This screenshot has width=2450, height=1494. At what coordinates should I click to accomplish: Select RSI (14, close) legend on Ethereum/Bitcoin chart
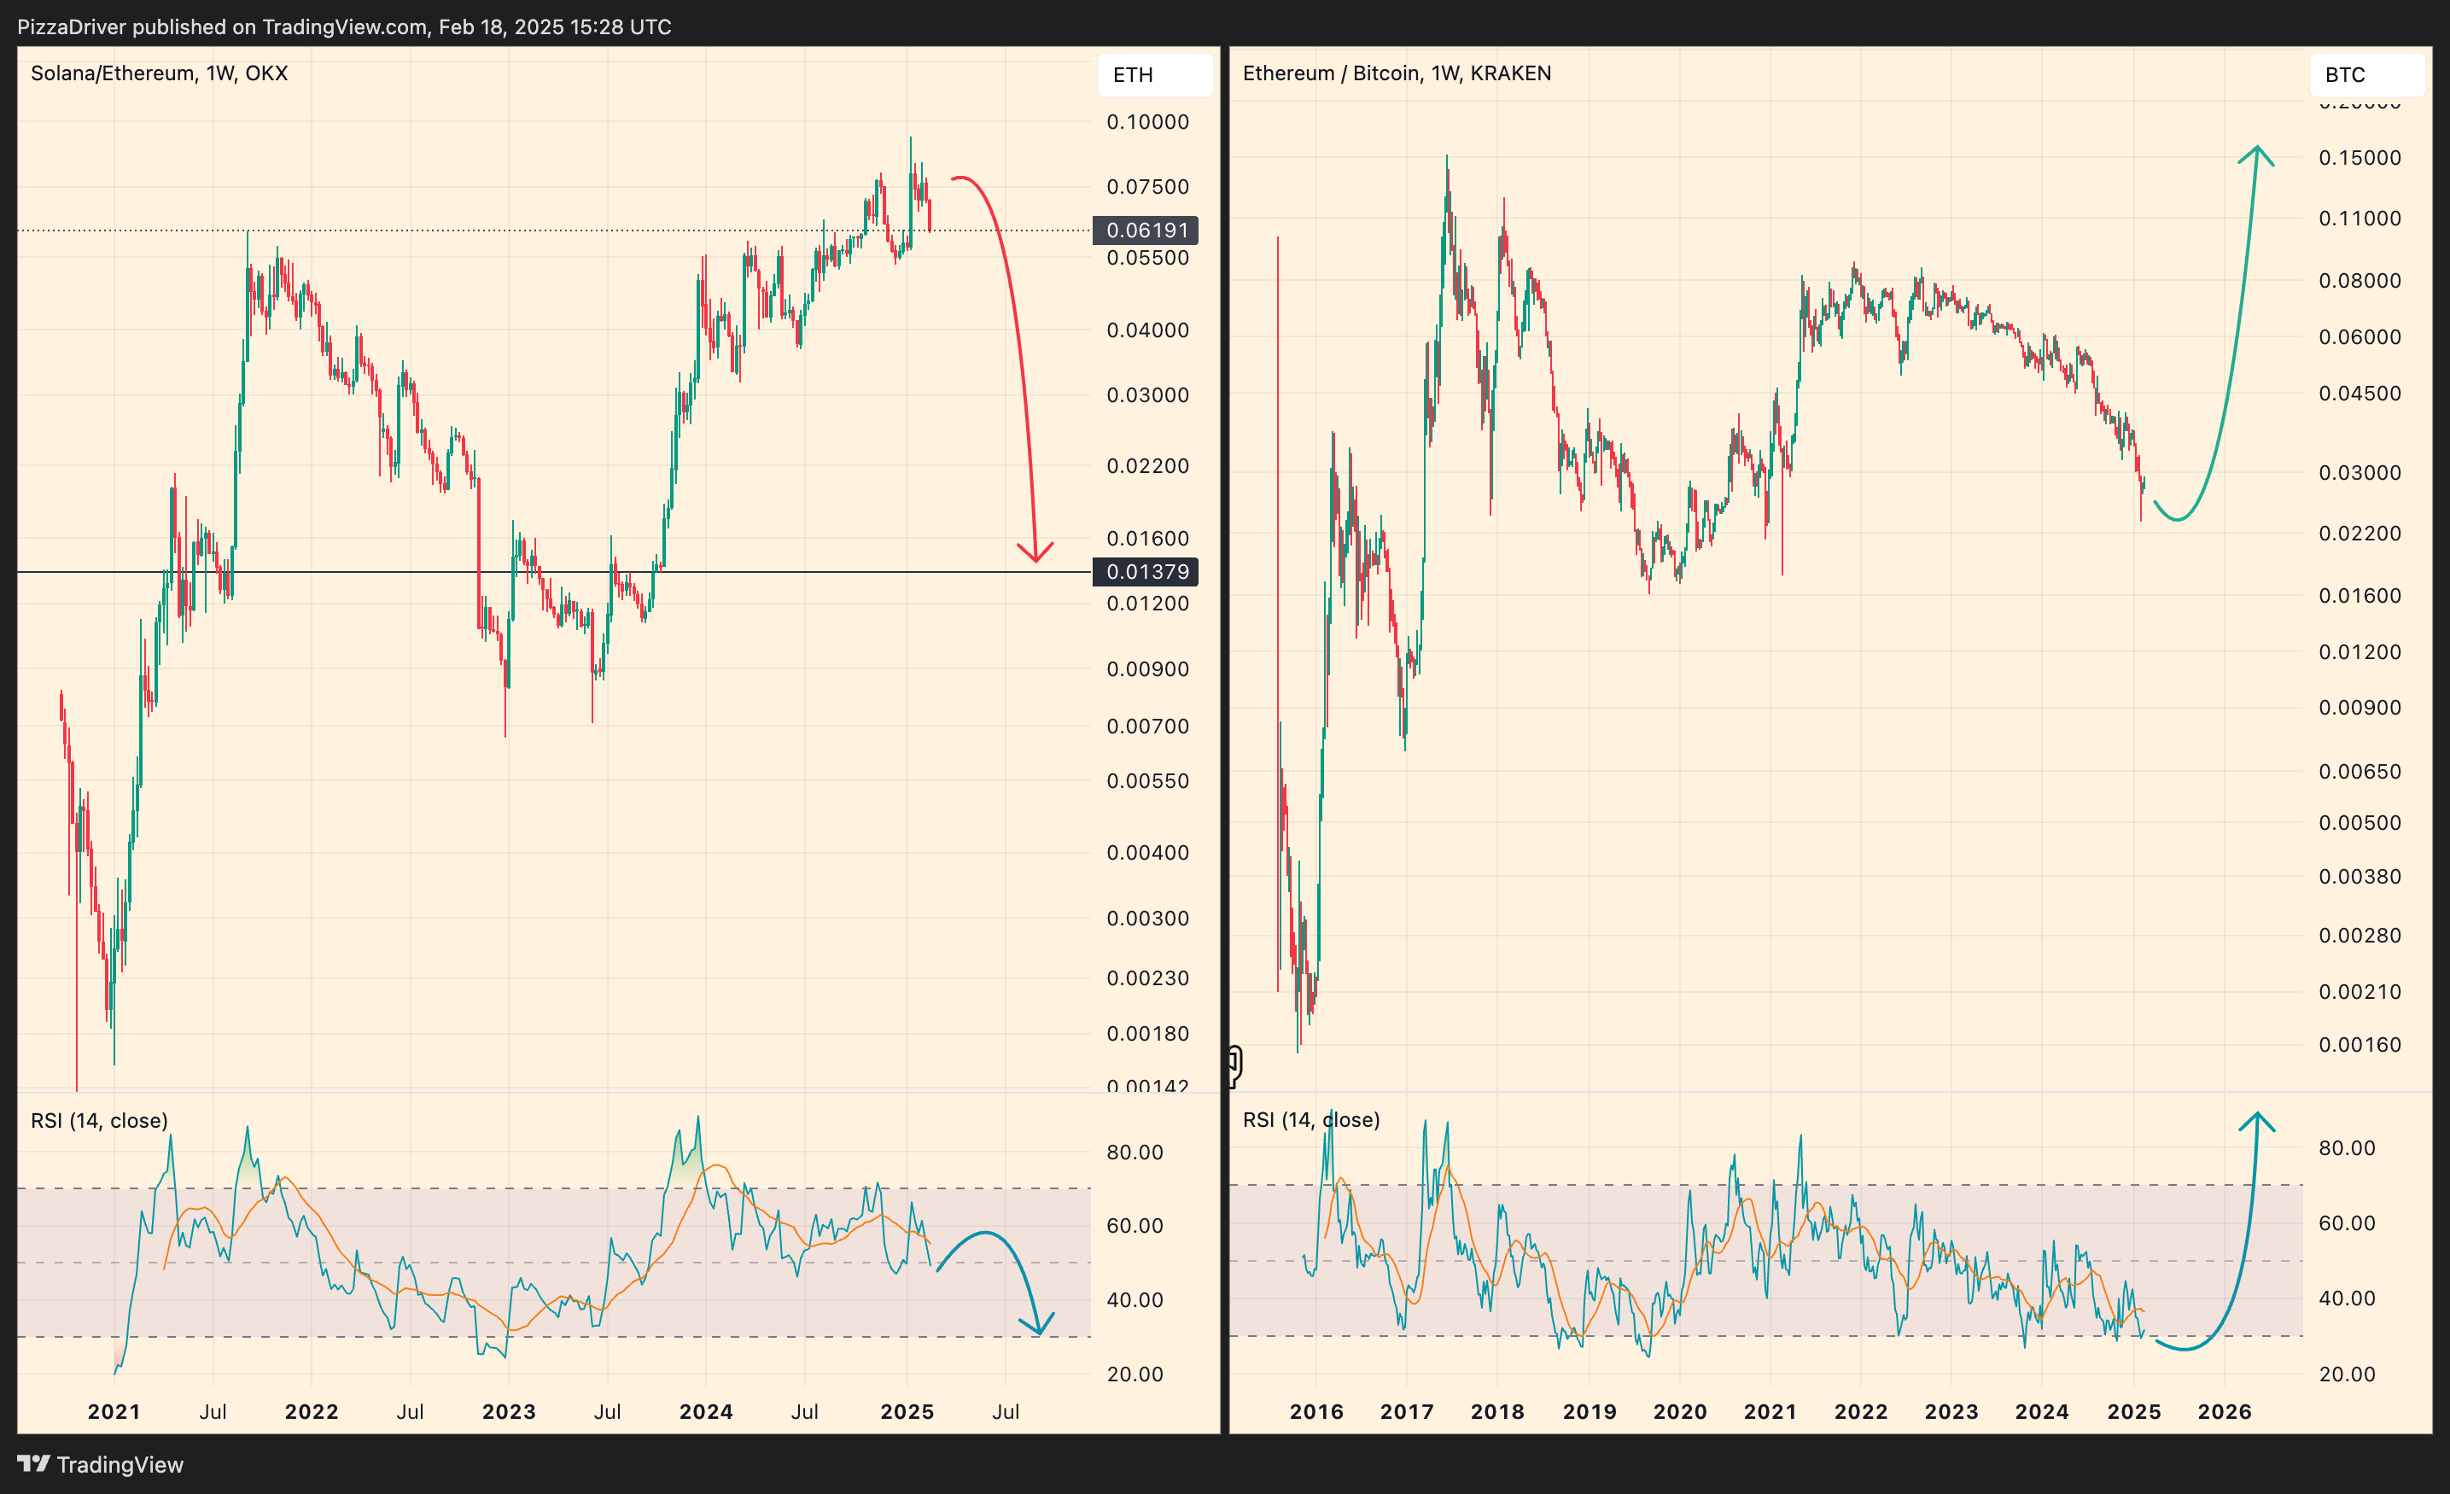click(x=1310, y=1119)
